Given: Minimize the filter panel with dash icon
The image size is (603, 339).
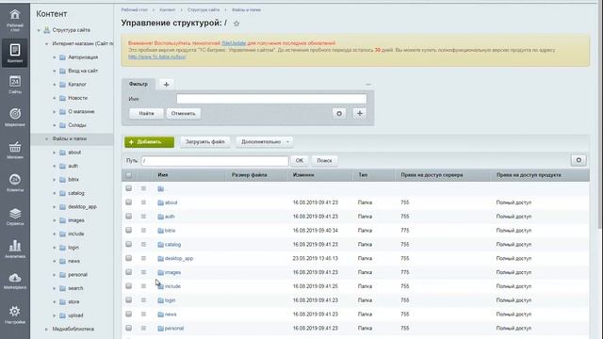Looking at the screenshot, I should pyautogui.click(x=368, y=84).
